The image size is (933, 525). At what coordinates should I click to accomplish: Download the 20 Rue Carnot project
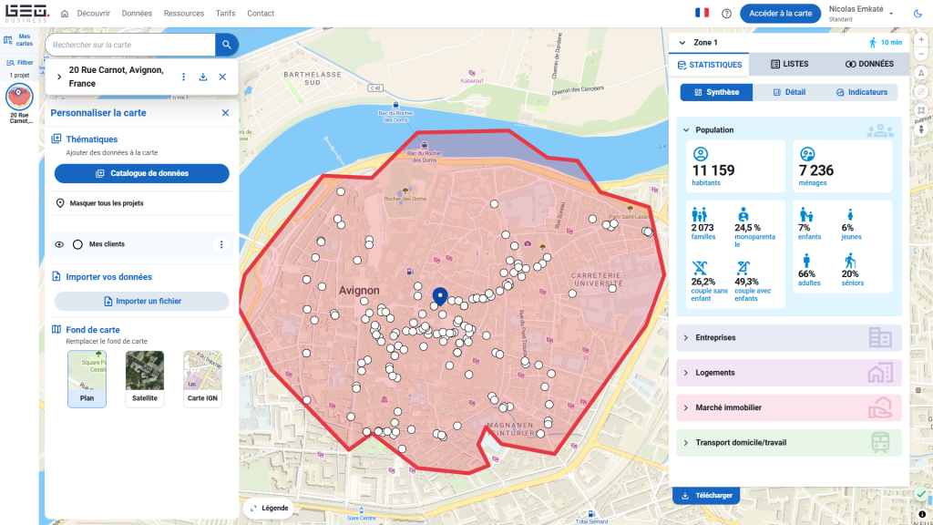point(203,77)
